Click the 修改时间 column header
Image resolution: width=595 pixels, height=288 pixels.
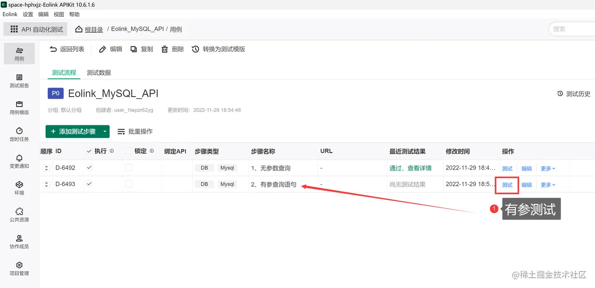[457, 151]
